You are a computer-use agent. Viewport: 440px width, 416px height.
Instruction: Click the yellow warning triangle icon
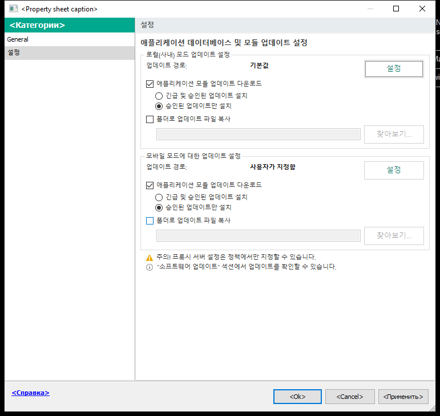pos(150,258)
